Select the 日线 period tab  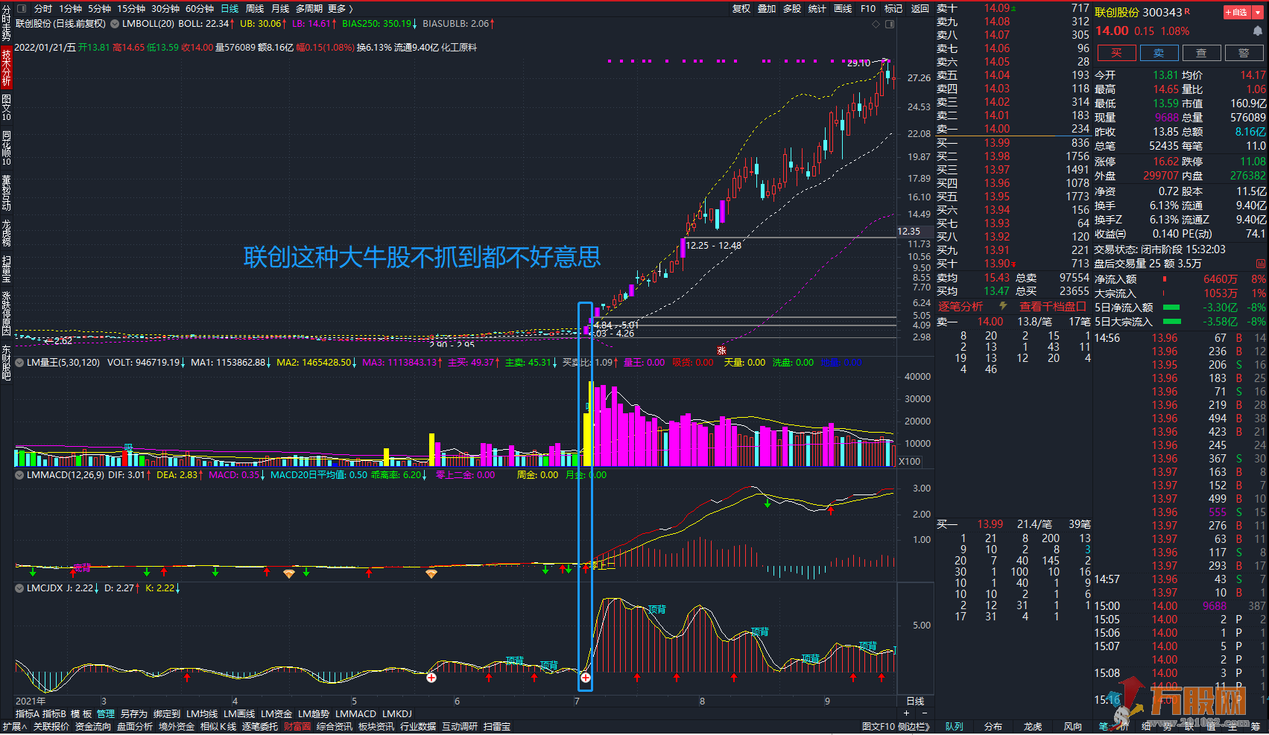pos(230,9)
